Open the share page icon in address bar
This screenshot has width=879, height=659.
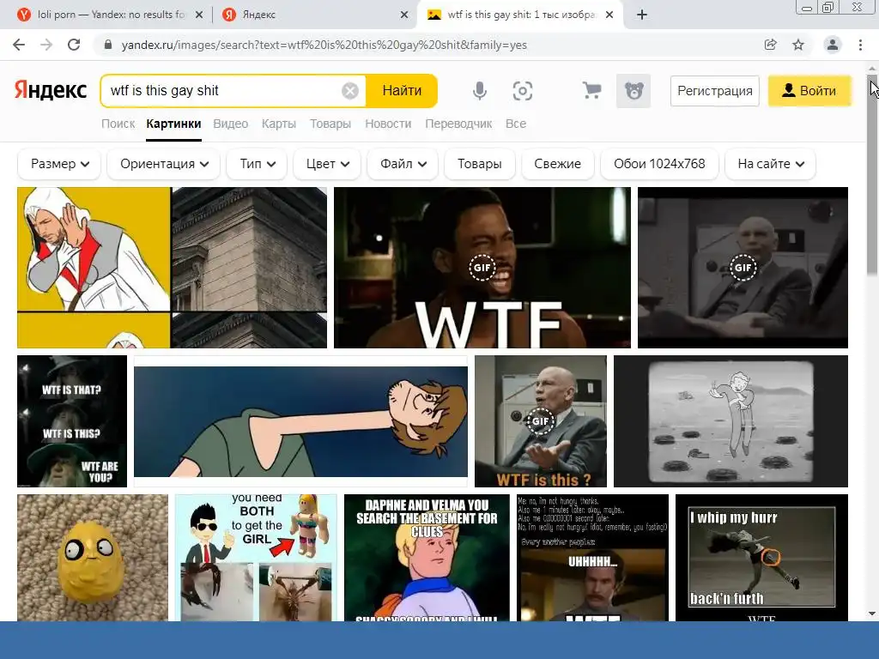[770, 45]
